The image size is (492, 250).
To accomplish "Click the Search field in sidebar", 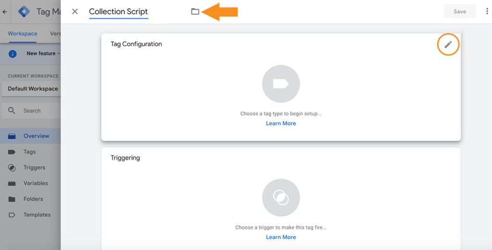I will (31, 110).
